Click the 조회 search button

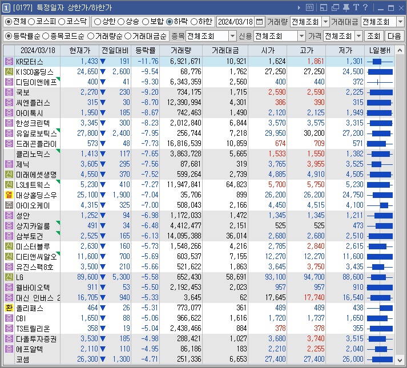[373, 37]
